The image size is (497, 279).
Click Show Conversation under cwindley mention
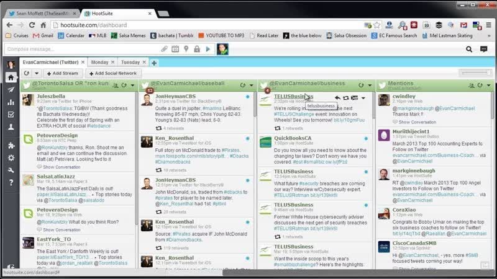point(417,122)
